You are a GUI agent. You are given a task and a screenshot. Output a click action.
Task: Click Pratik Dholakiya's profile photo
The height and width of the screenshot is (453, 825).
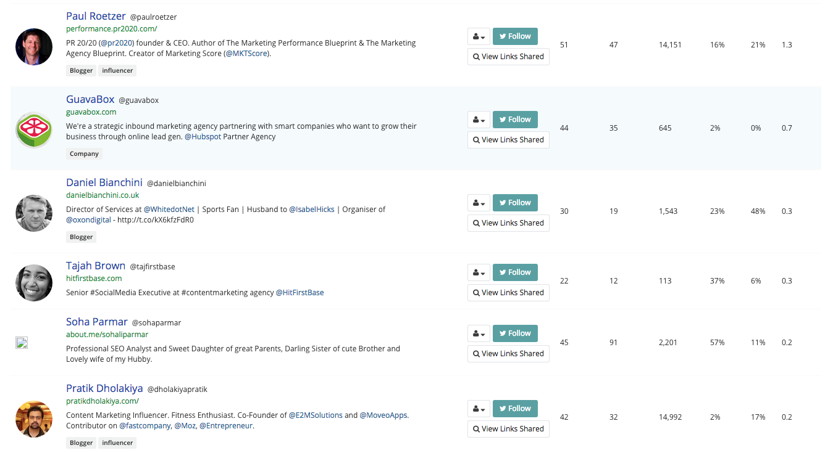pos(34,419)
